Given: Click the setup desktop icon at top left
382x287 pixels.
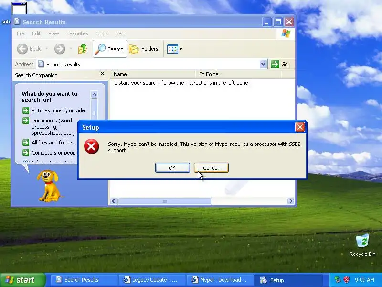Looking at the screenshot, I should (19, 8).
